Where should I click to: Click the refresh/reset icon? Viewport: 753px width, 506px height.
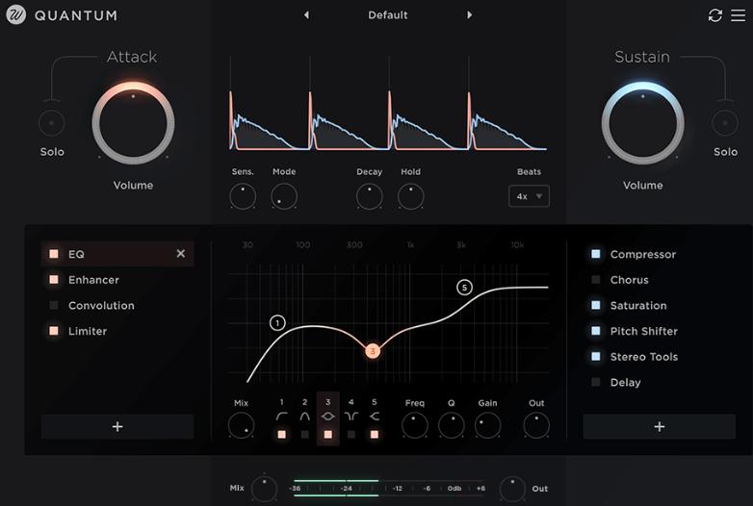[x=715, y=15]
